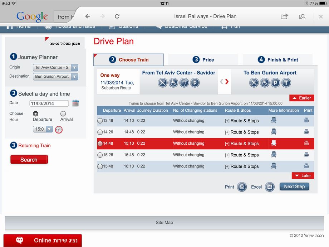Open the Destination station dropdown
The width and height of the screenshot is (329, 247).
point(74,77)
